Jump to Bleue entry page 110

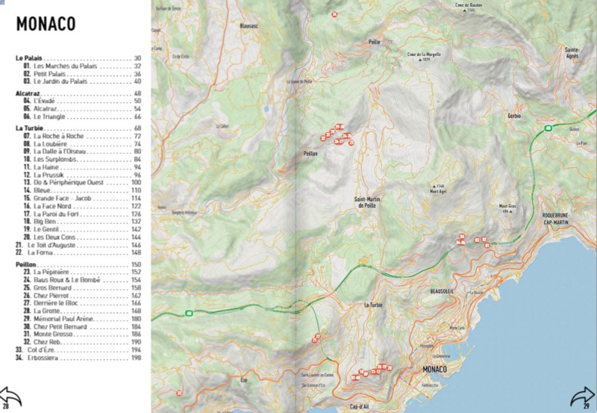click(x=82, y=190)
